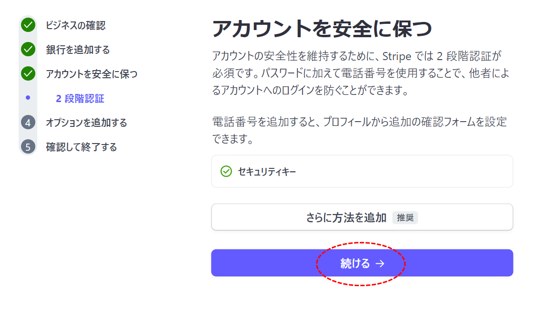Select the 2 段階認証 sub-step
Image resolution: width=535 pixels, height=321 pixels.
tap(80, 99)
